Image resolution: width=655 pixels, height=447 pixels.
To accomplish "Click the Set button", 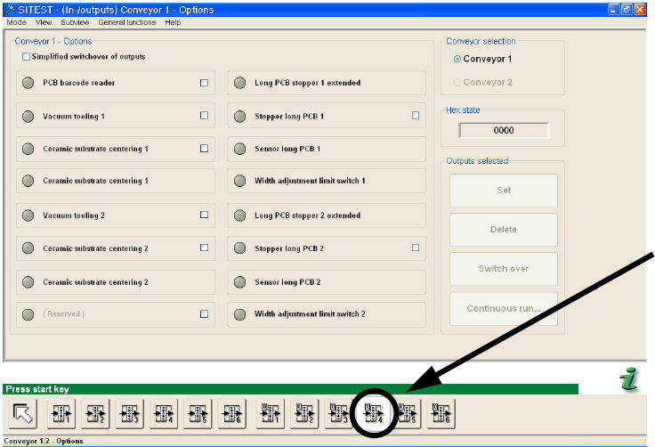I will coord(504,191).
